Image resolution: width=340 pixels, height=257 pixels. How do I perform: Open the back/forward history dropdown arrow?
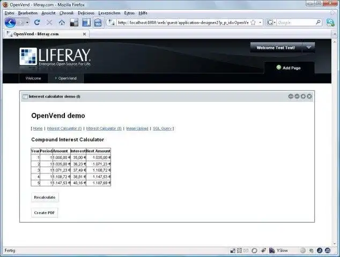27,22
